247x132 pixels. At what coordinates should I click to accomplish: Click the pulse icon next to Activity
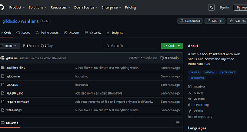coord(190,93)
